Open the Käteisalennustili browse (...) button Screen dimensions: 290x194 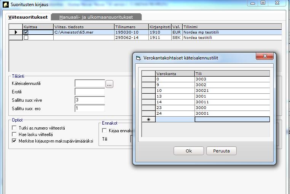coord(109,84)
